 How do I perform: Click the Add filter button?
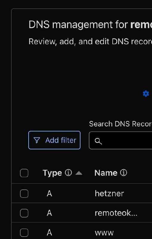[x=54, y=140]
